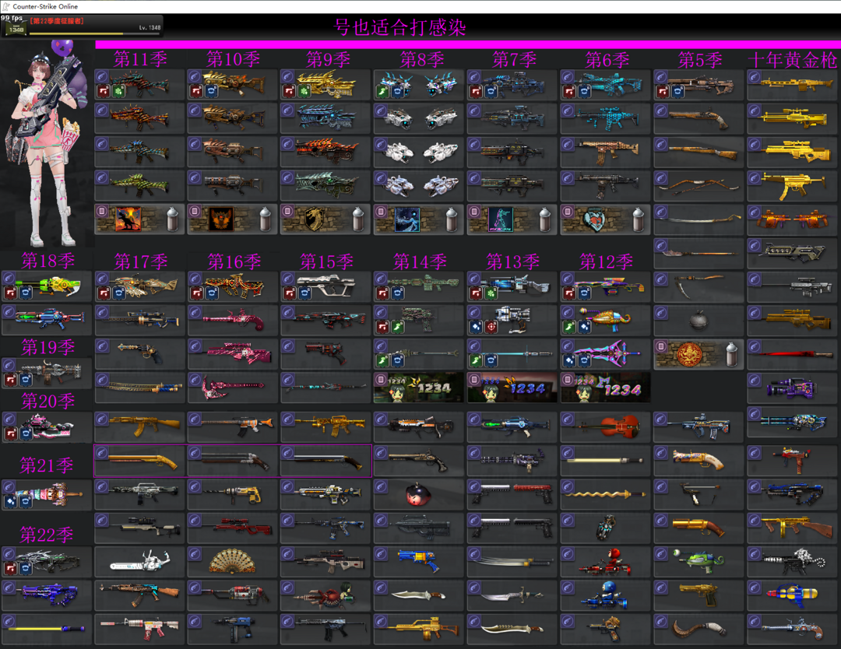Choose the curved horn melee weapon
The width and height of the screenshot is (841, 649).
[x=698, y=629]
